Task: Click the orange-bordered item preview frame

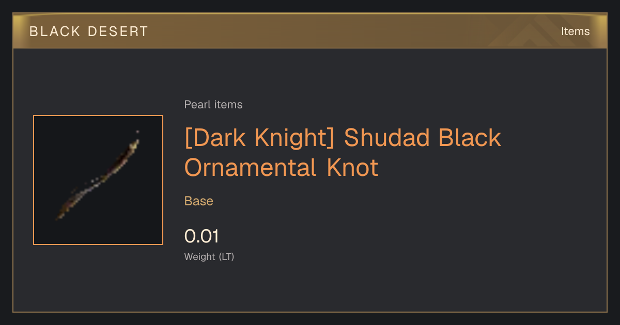Action: [x=98, y=180]
